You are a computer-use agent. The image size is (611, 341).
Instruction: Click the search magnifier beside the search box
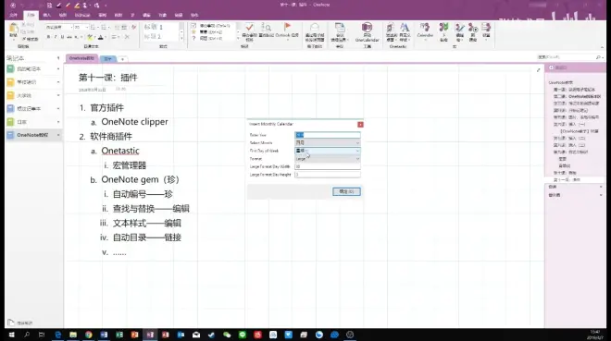pos(598,57)
